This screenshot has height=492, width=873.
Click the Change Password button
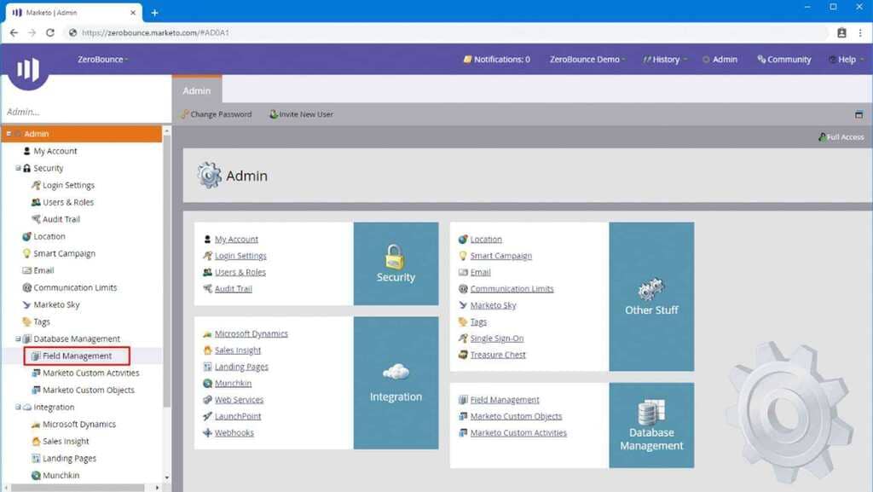(216, 114)
